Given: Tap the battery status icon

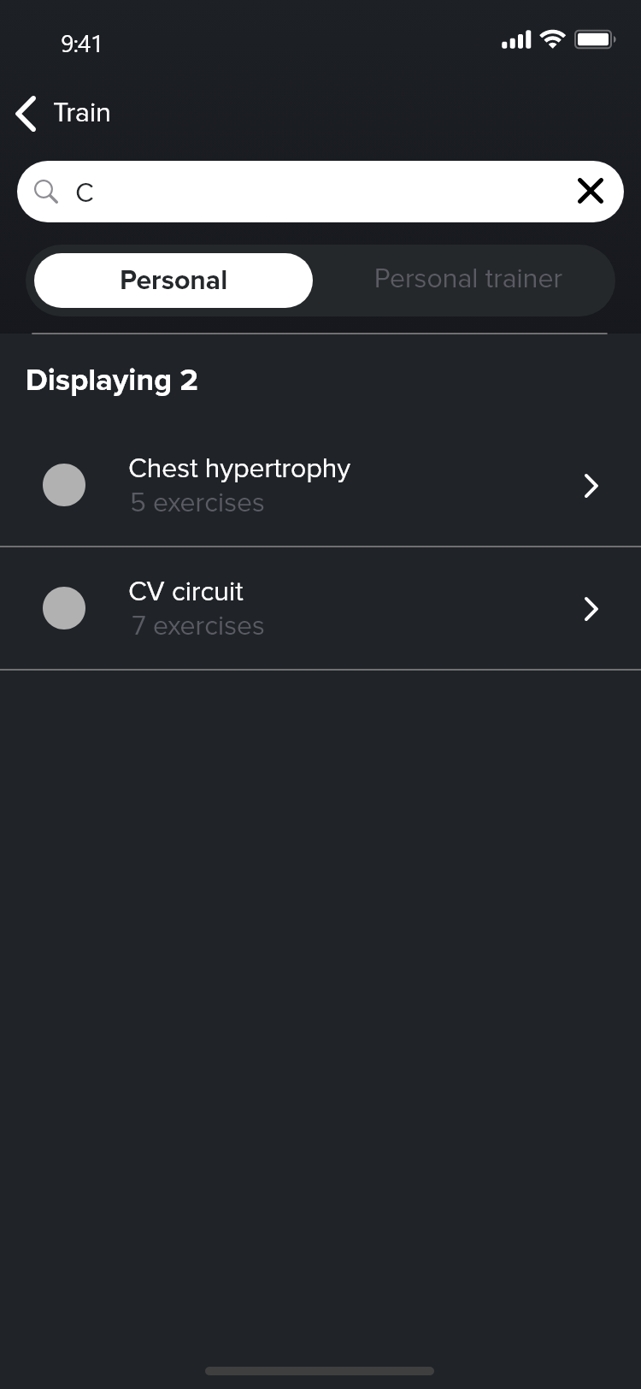Looking at the screenshot, I should coord(595,39).
